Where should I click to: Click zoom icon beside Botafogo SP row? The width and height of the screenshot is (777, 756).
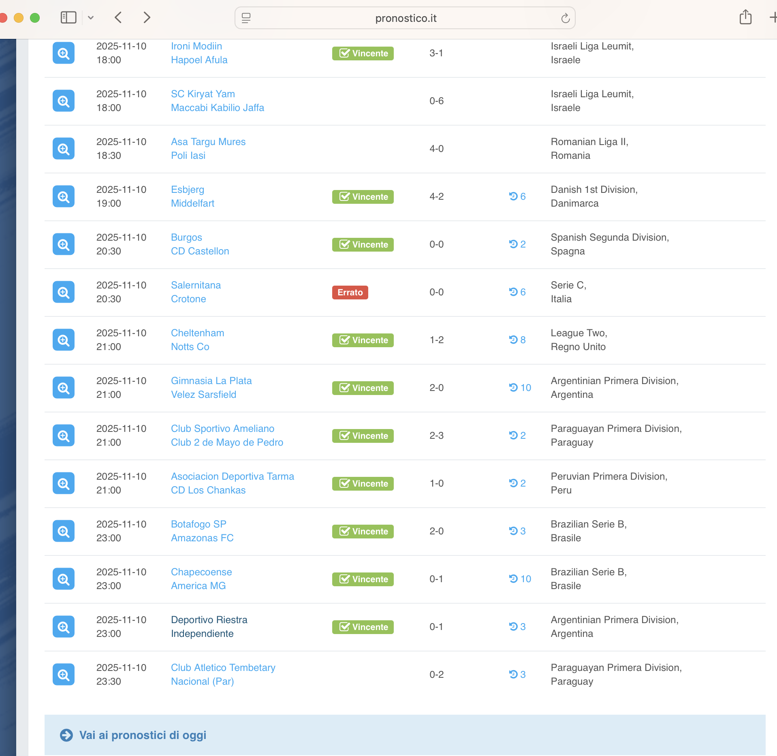(64, 531)
